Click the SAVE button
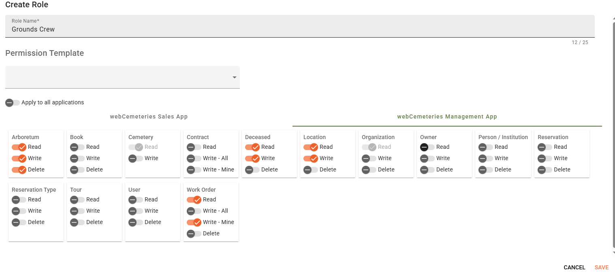The image size is (615, 275). (x=601, y=267)
